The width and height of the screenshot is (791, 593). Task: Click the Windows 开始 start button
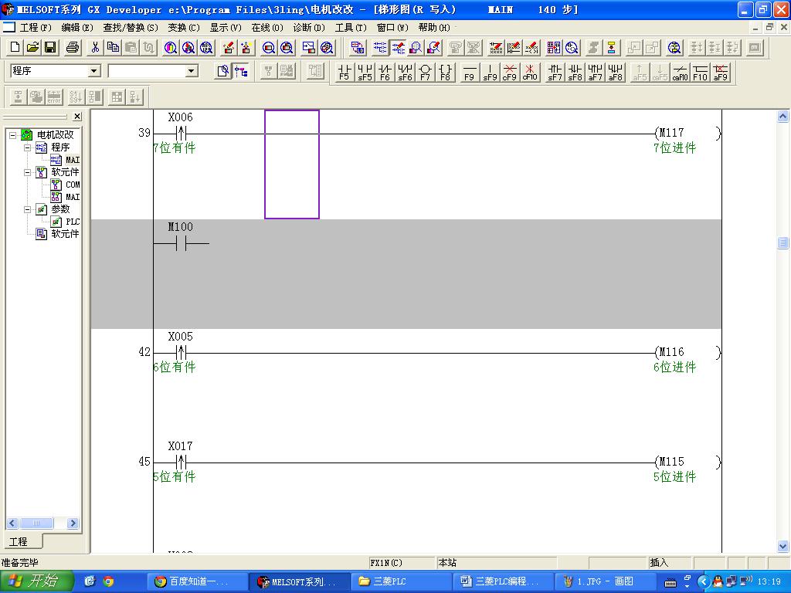[36, 581]
